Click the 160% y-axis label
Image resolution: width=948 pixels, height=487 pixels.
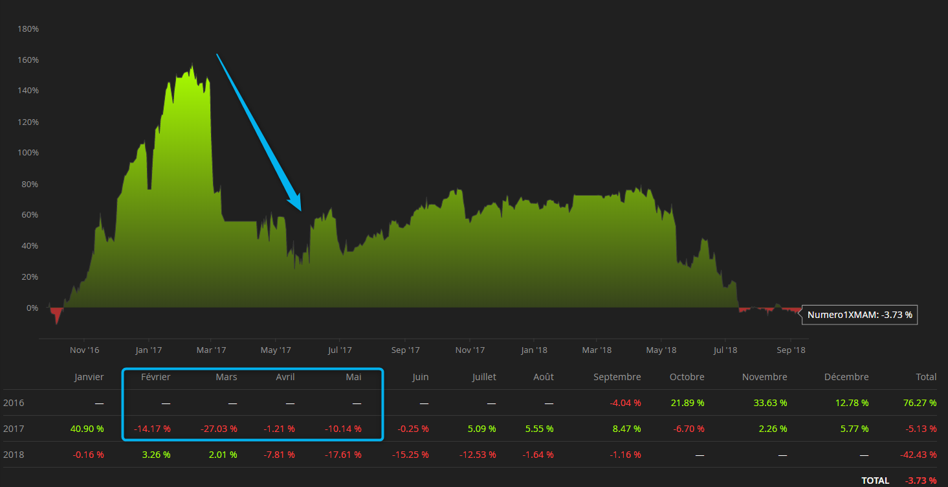(27, 60)
